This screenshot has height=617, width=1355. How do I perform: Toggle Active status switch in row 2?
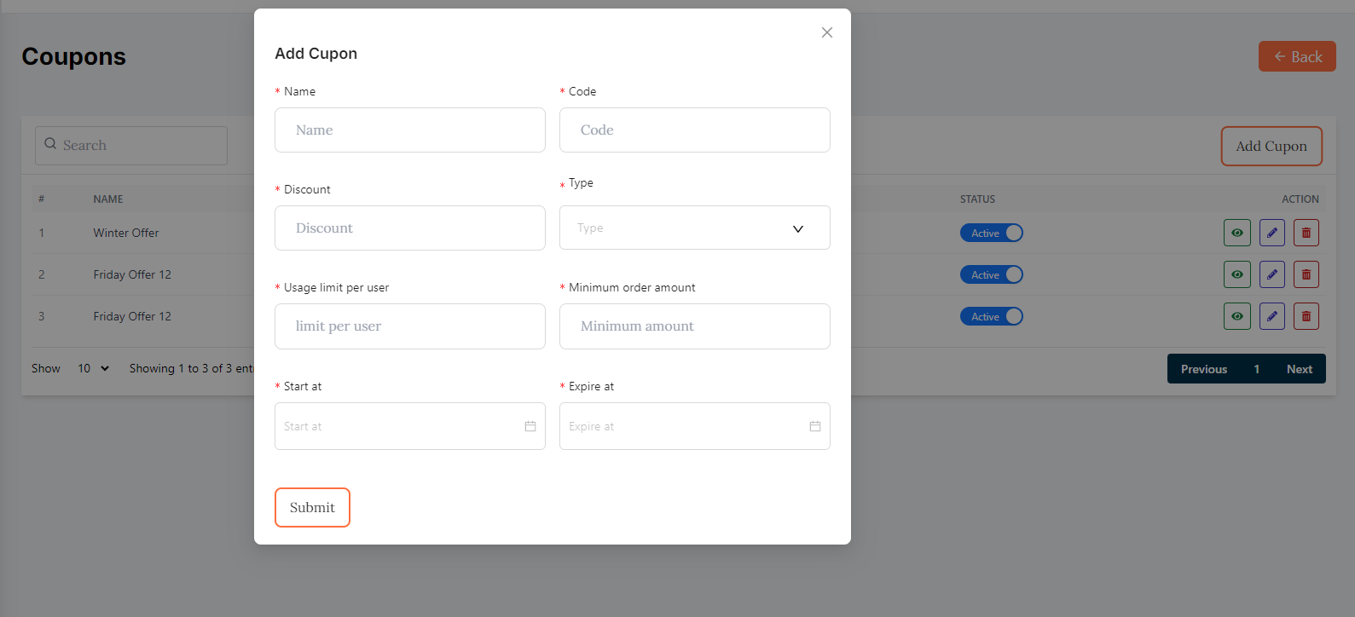point(991,274)
